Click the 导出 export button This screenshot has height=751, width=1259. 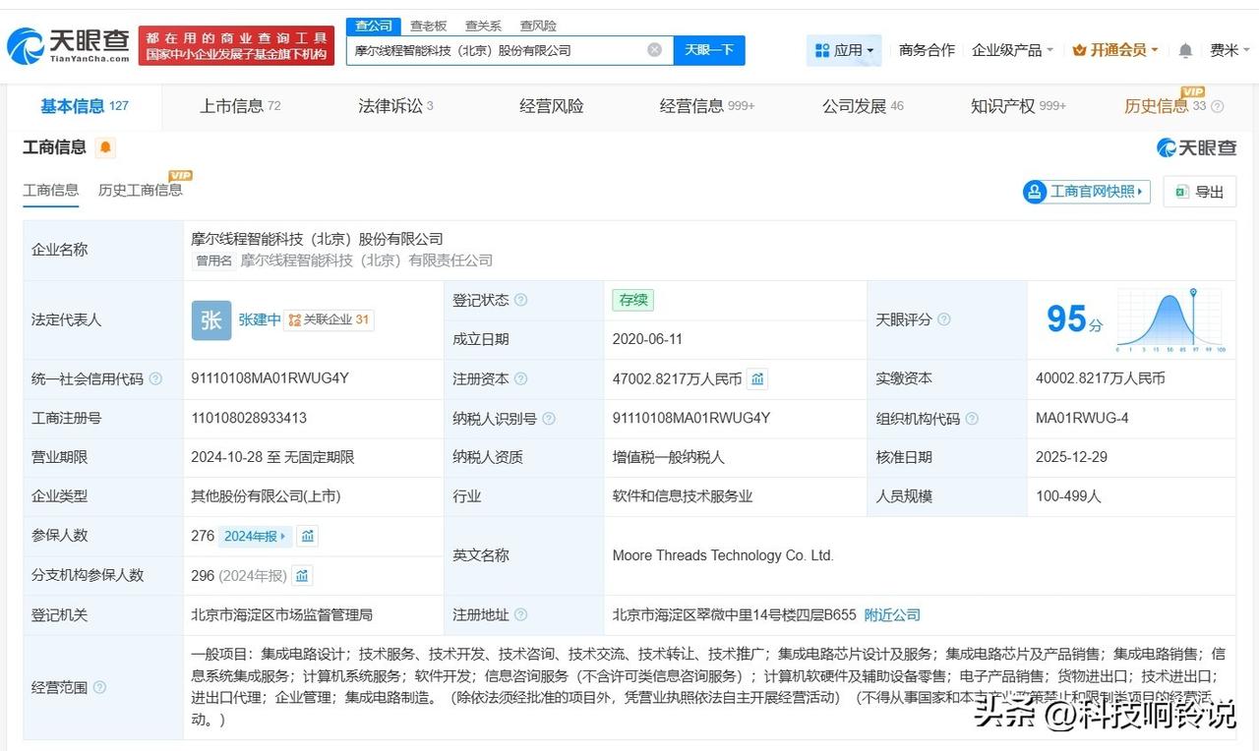coord(1199,192)
